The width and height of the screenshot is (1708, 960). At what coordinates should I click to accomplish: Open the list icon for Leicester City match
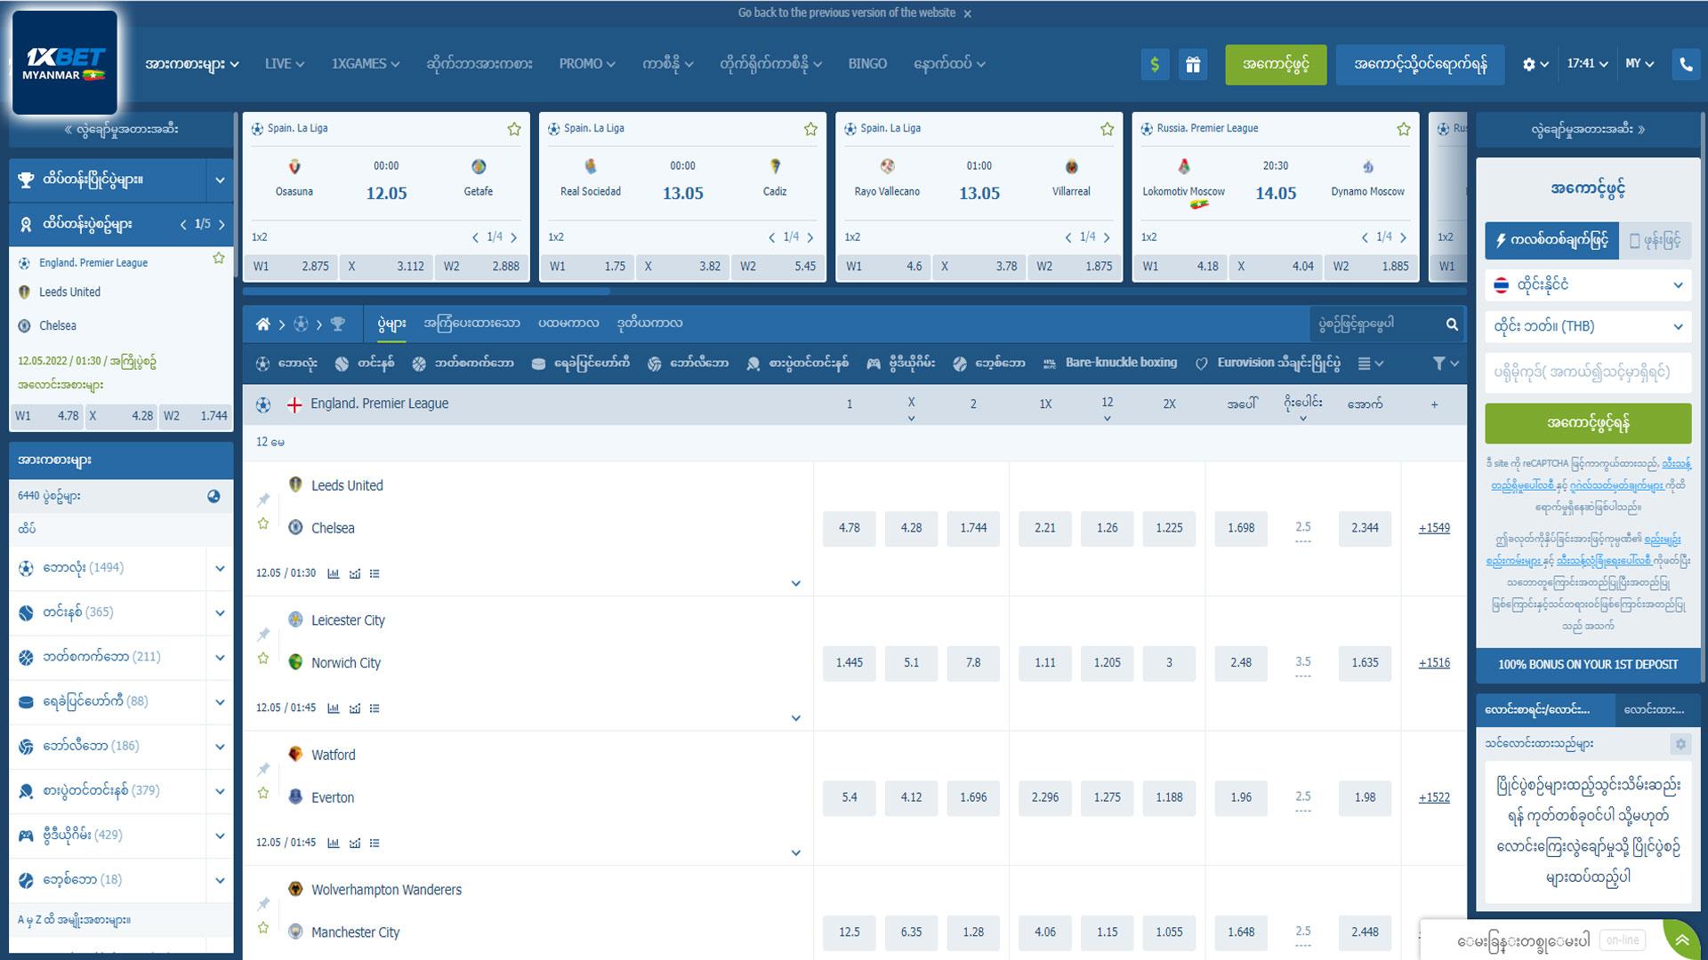click(375, 708)
